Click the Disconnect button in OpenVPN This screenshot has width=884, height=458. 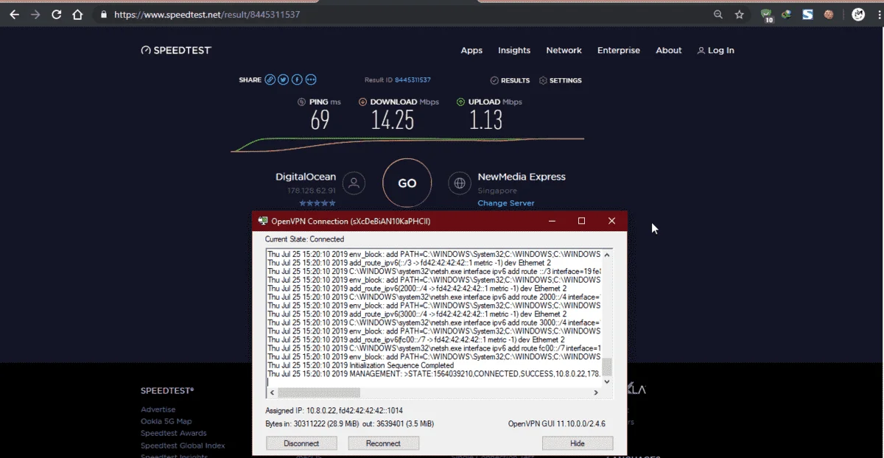point(301,443)
